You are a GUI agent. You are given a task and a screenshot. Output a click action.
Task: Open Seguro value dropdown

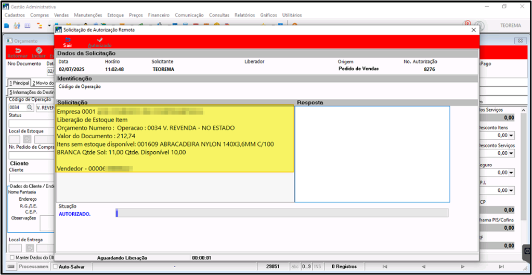[x=512, y=173]
